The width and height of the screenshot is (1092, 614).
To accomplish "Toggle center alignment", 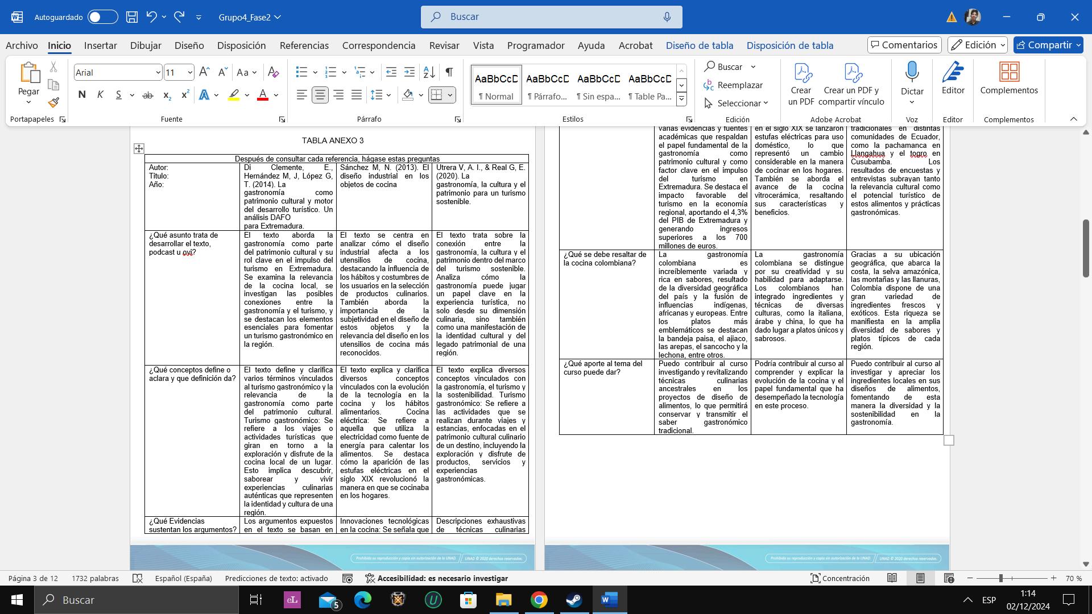I will pos(320,95).
